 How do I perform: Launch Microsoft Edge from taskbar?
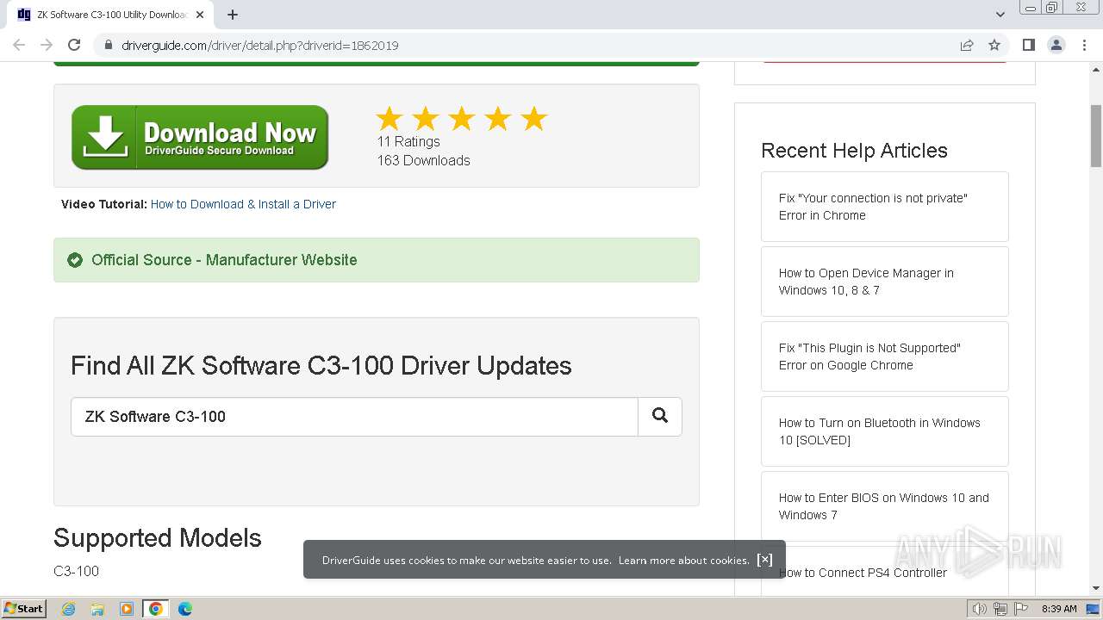pyautogui.click(x=185, y=609)
